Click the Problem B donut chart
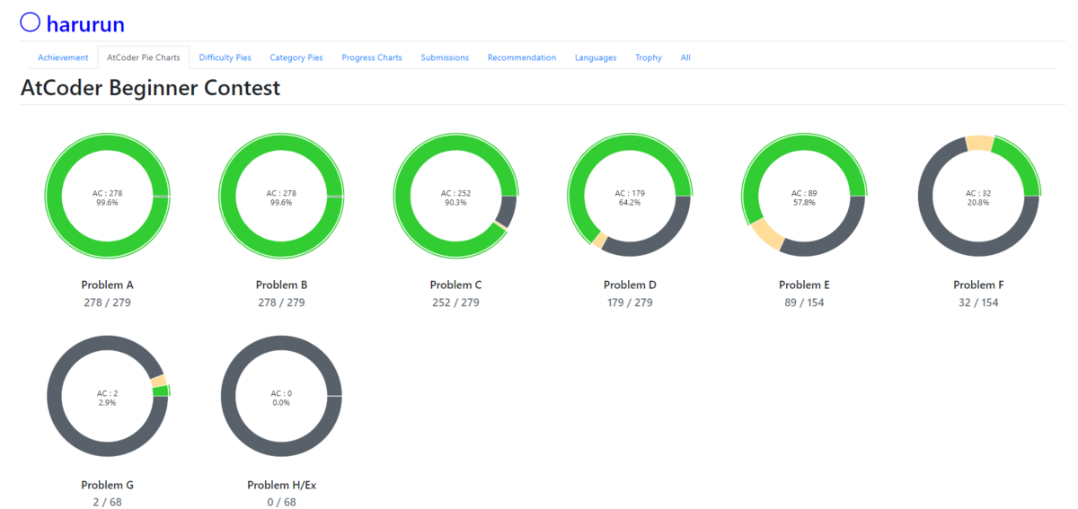Screen dimensions: 1078x509 coord(281,197)
